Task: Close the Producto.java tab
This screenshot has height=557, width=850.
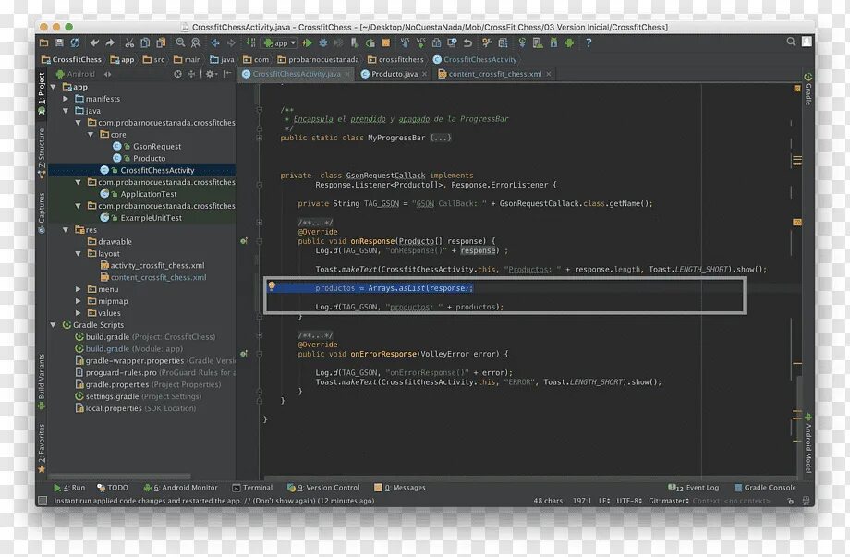Action: 424,74
